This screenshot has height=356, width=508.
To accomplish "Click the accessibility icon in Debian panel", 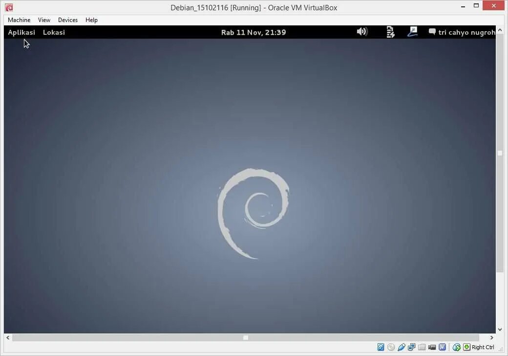I will 390,32.
